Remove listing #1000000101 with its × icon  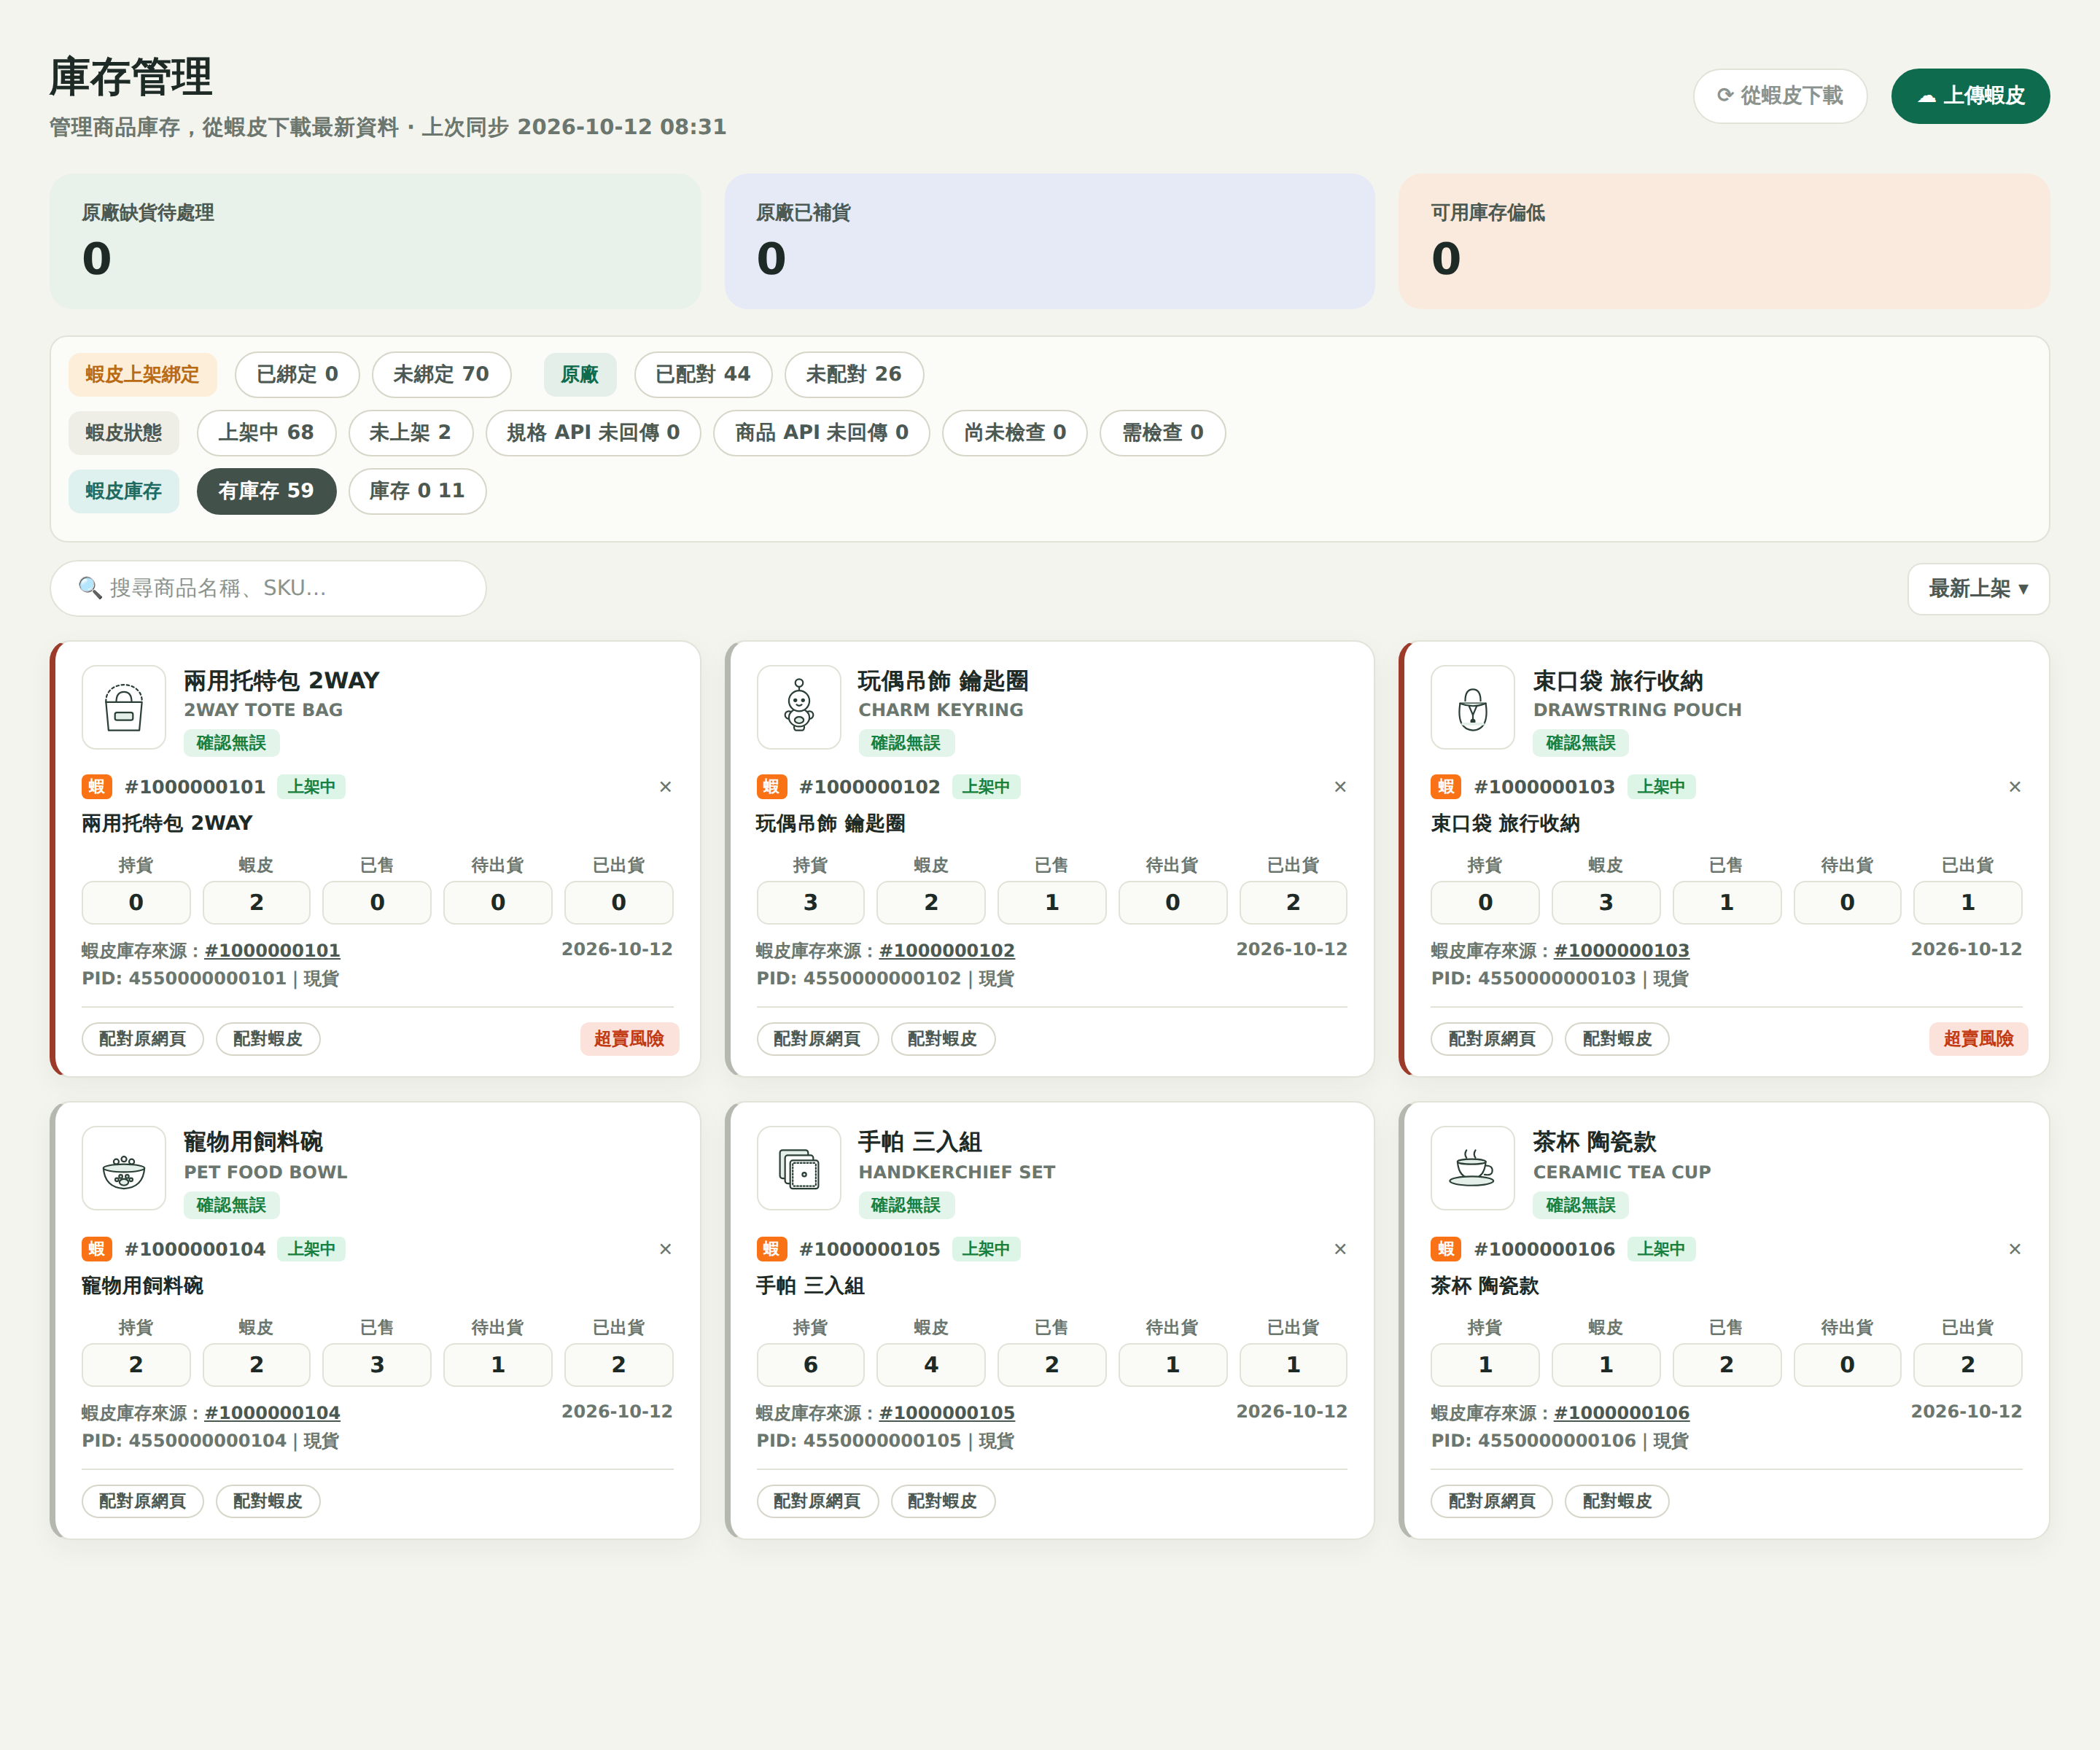(665, 787)
